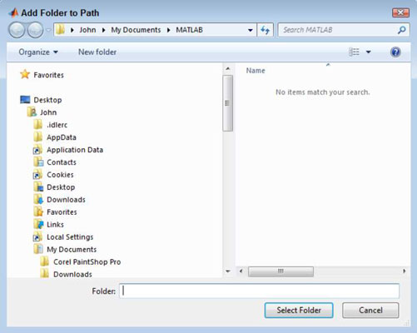Expand the arrow before My Documents breadcrumb
417x333 pixels.
click(104, 30)
